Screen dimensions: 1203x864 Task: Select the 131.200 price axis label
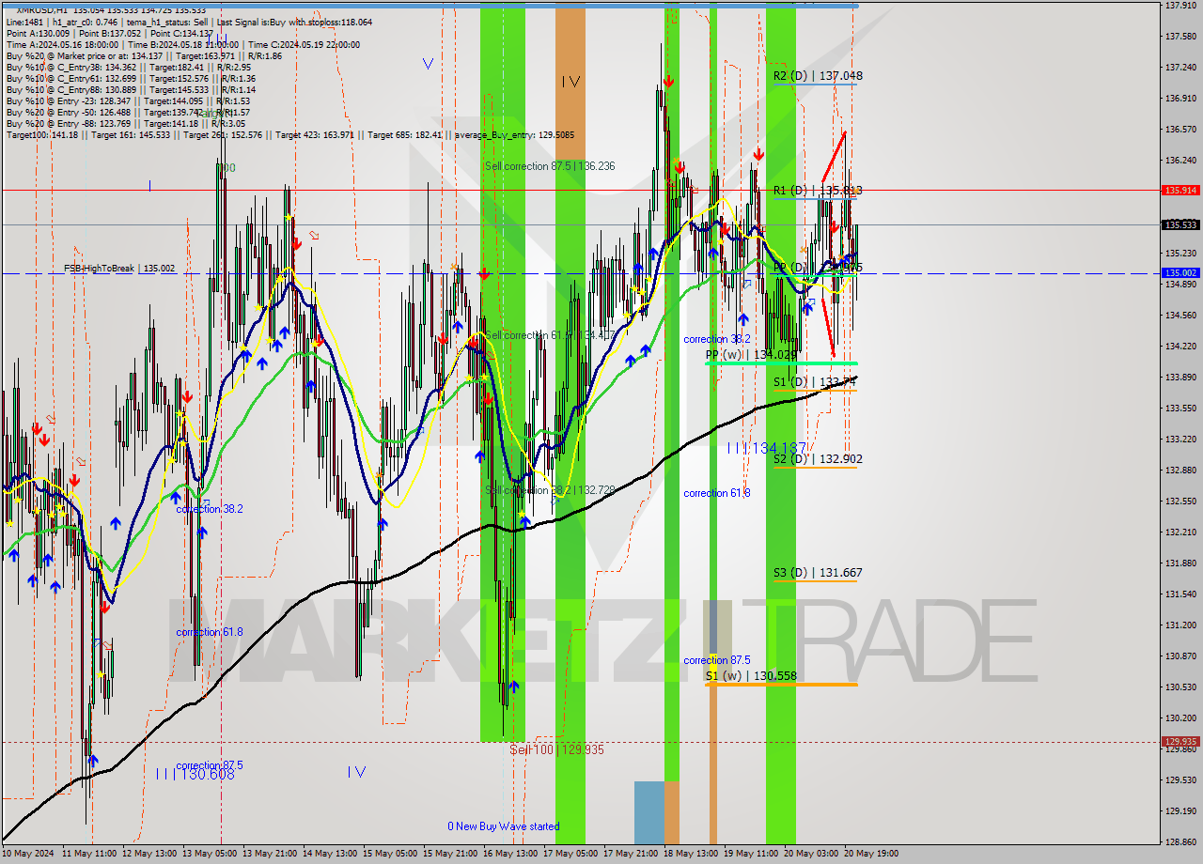click(1179, 625)
